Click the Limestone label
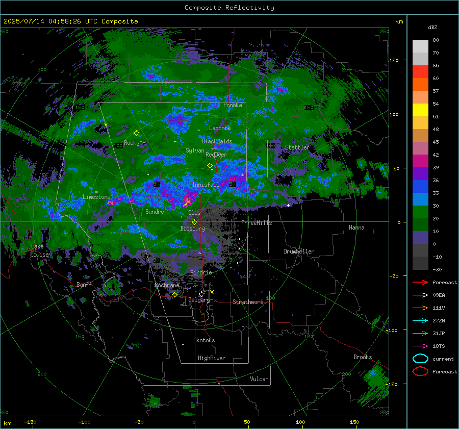The height and width of the screenshot is (429, 459). (x=96, y=197)
